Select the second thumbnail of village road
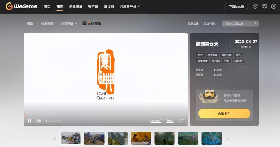Viewport: 280px width, 147px height. (94, 138)
